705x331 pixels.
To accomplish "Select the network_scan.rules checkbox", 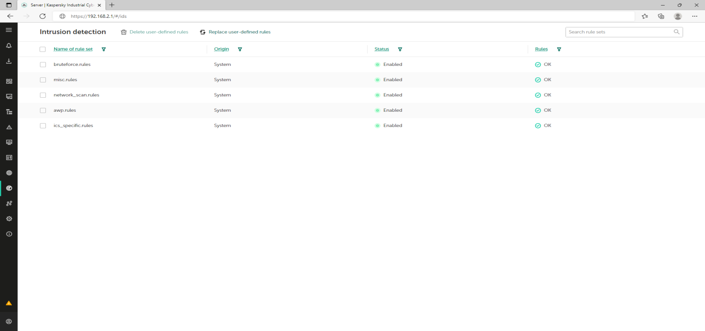I will click(43, 95).
